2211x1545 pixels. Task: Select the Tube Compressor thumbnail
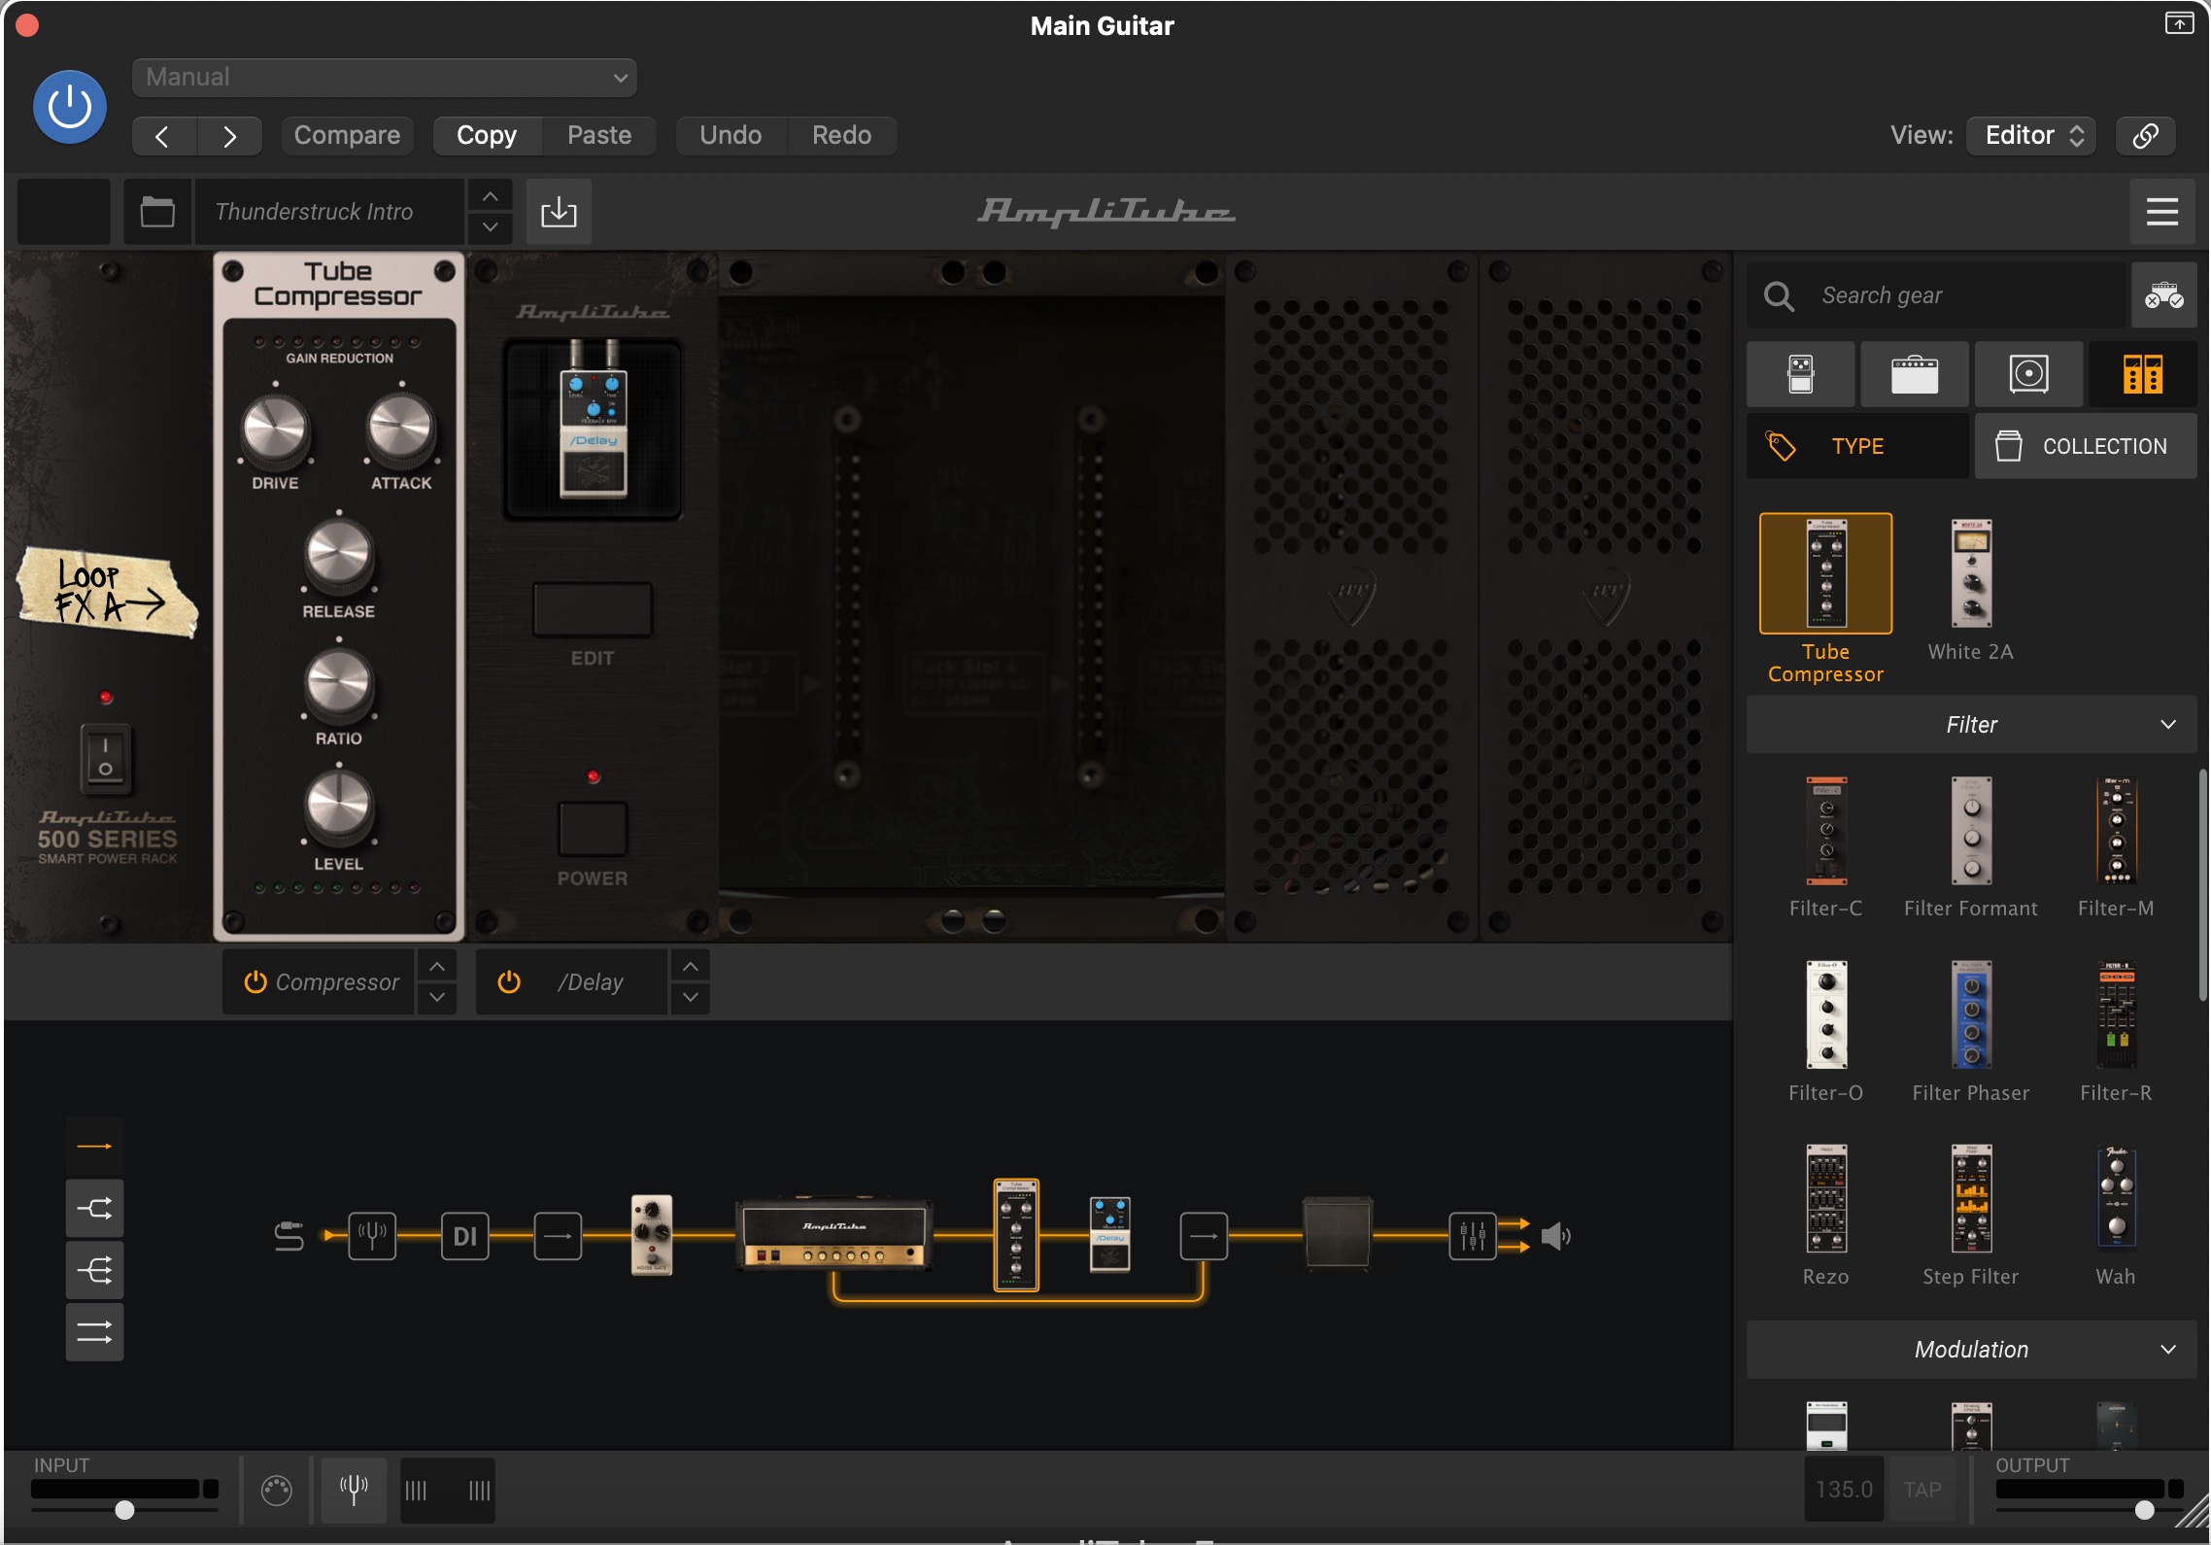point(1825,573)
